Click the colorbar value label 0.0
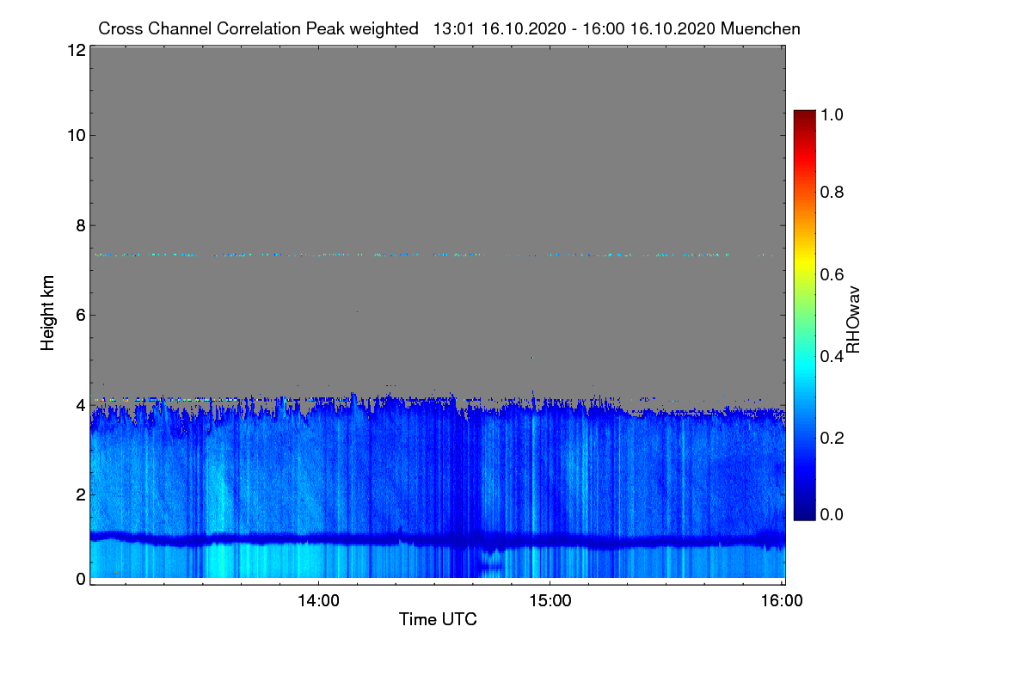1032x688 pixels. 831,514
